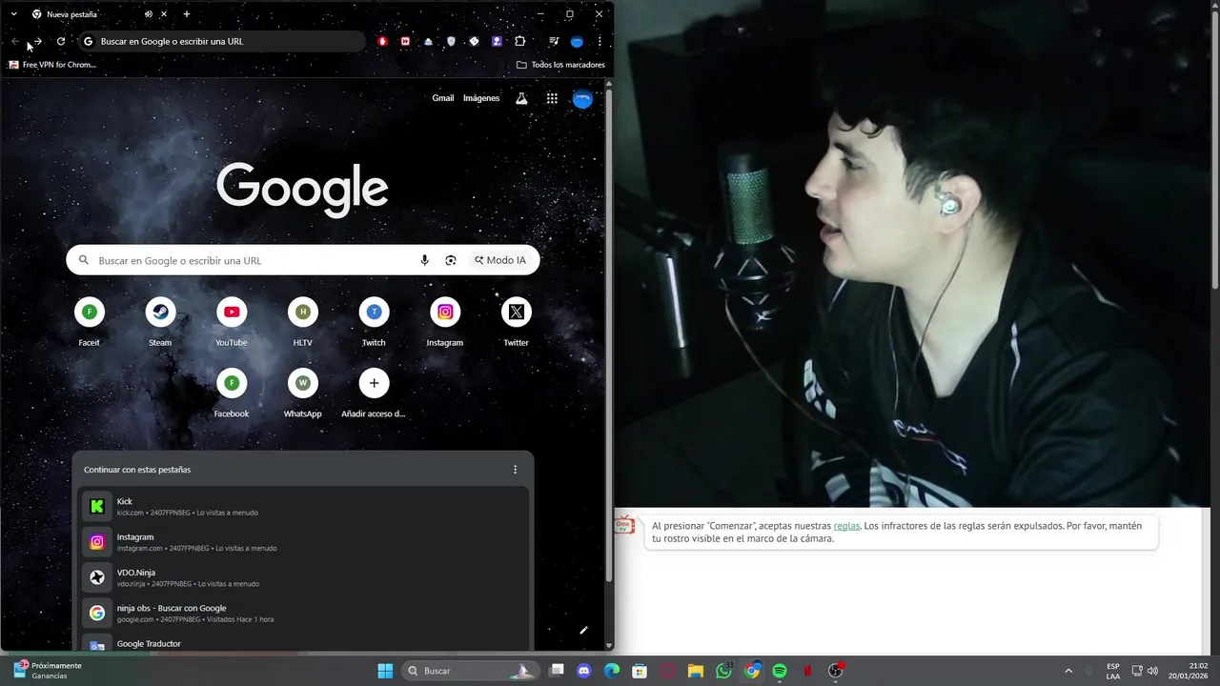Mute the tab via the speaker icon

pyautogui.click(x=149, y=14)
